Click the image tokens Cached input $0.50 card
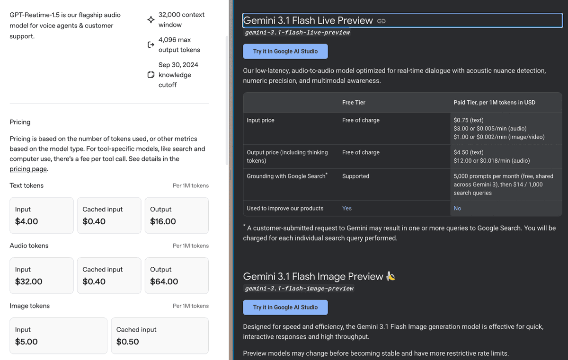 click(160, 336)
